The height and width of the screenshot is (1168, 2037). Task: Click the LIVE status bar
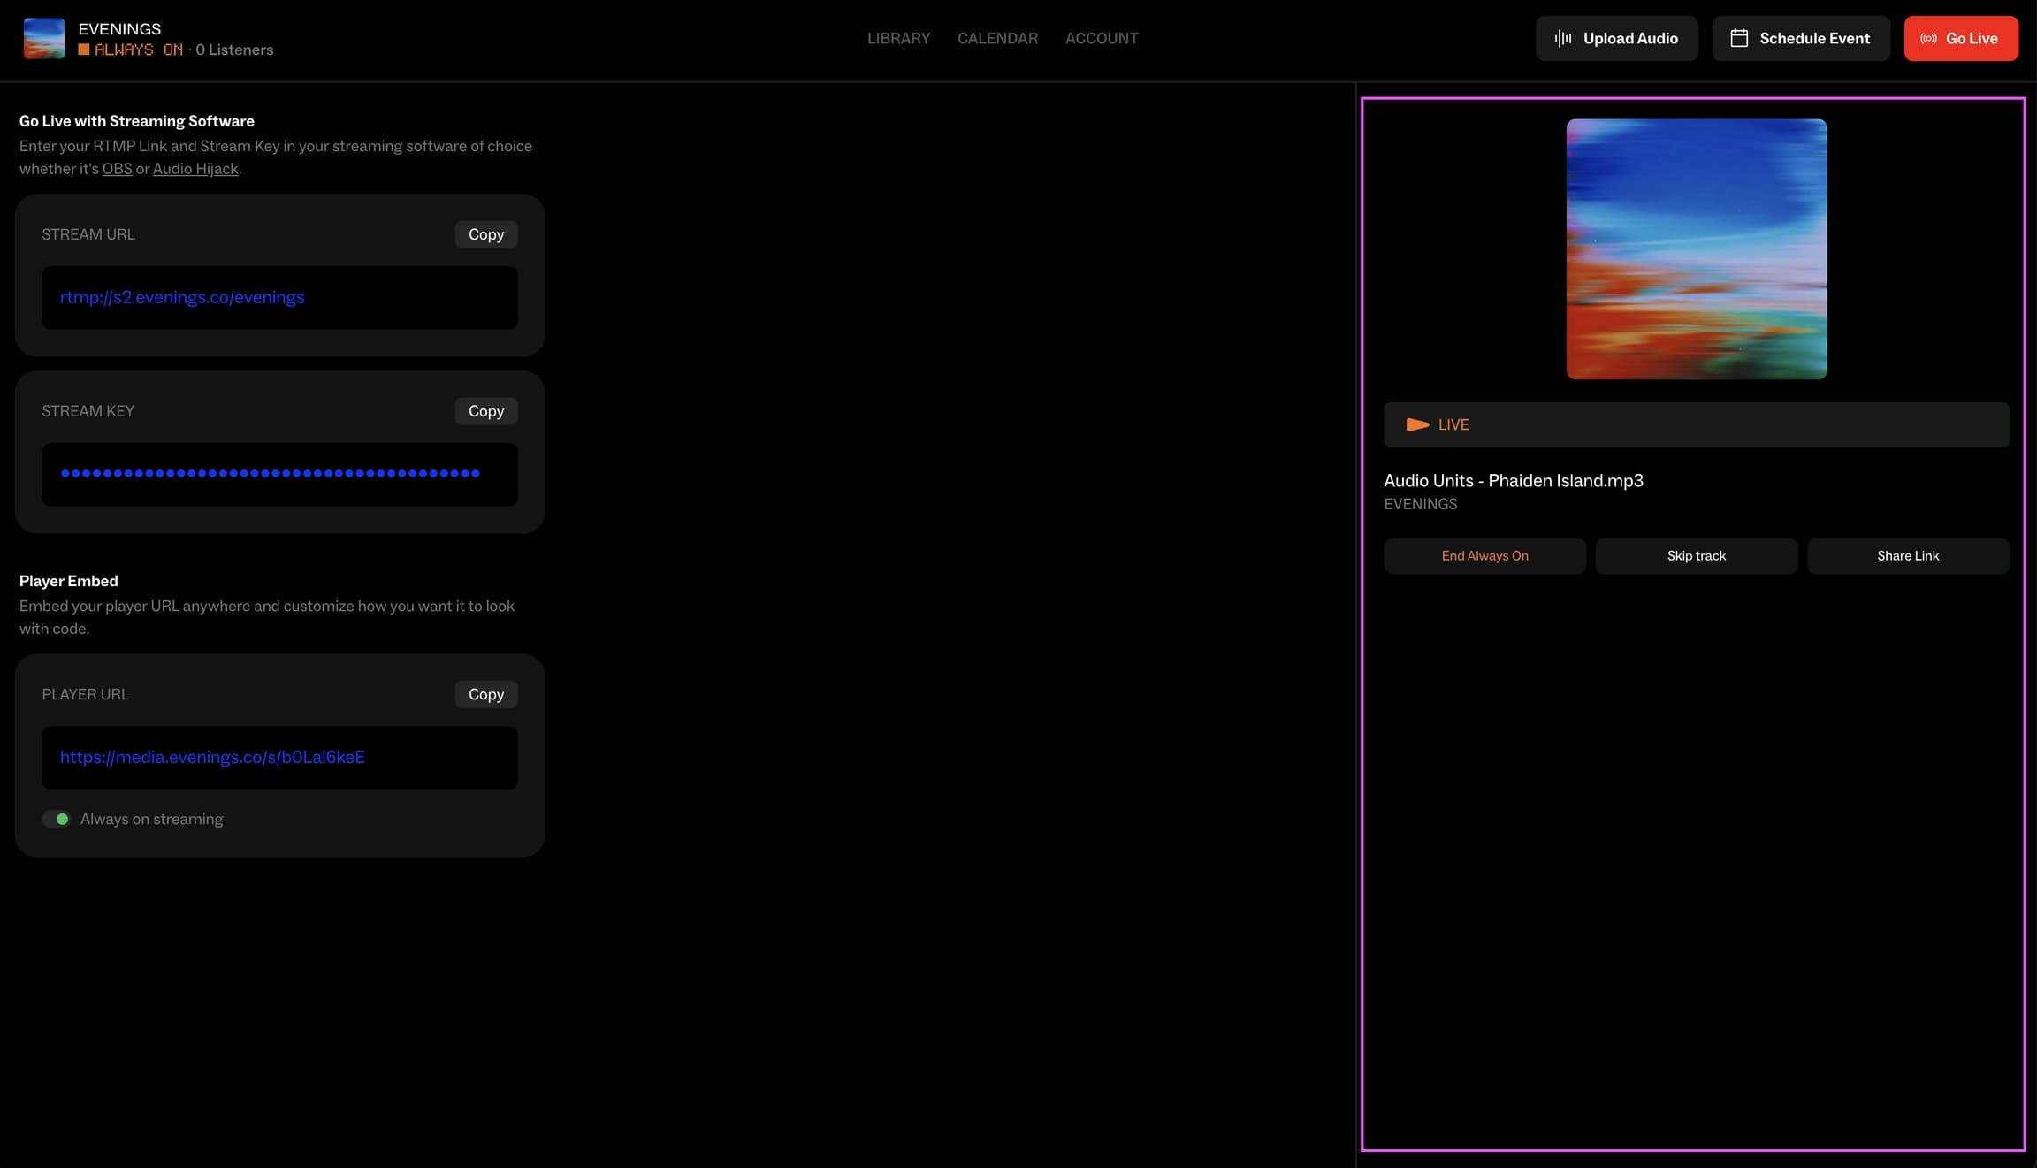[1696, 424]
